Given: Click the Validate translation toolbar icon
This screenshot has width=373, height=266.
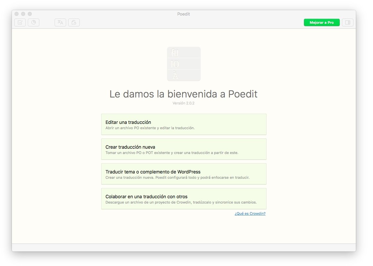Looking at the screenshot, I should click(x=20, y=22).
